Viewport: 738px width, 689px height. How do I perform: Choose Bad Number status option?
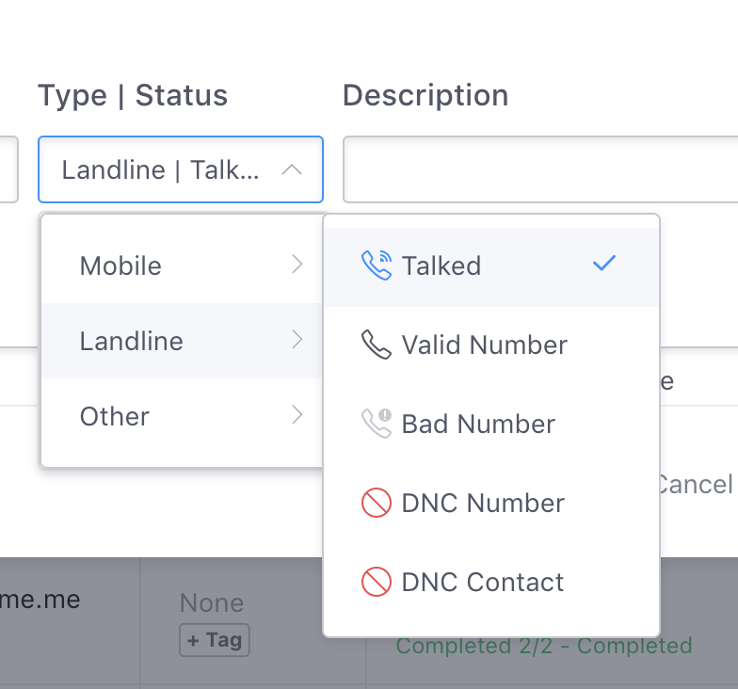(x=491, y=424)
